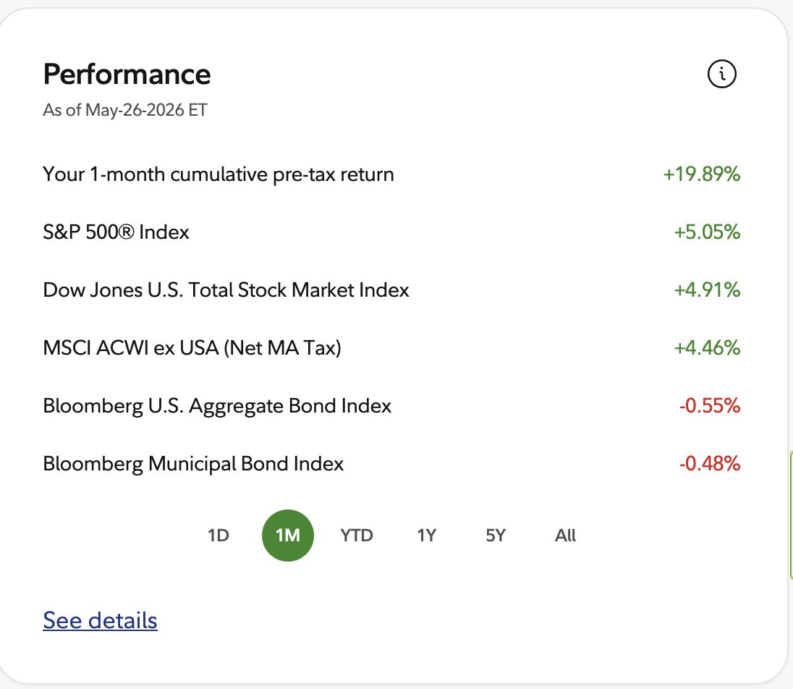
Task: Select the Dow Jones Total Stock Market row
Action: click(x=391, y=290)
